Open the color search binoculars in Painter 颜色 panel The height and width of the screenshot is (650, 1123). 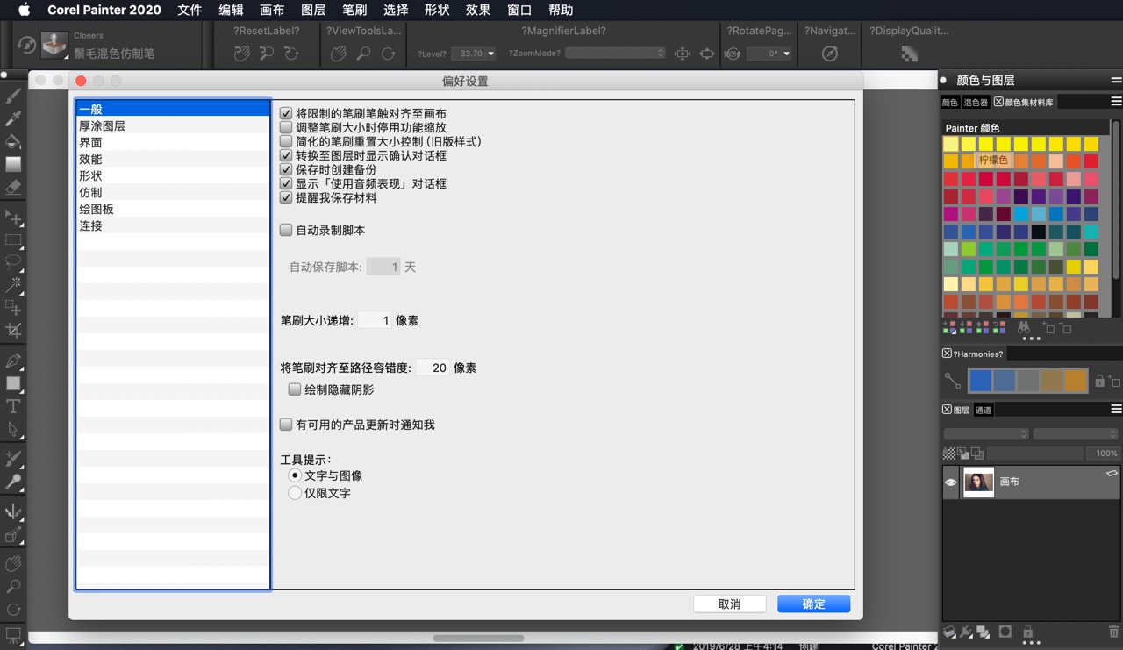(1024, 328)
